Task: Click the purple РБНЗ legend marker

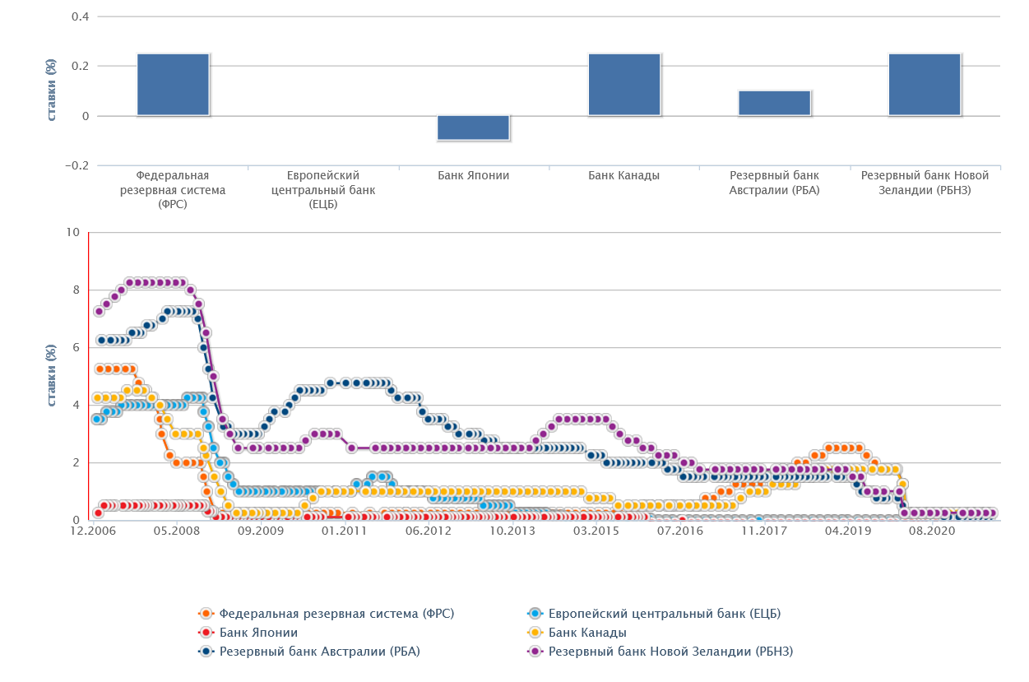Action: click(x=535, y=652)
